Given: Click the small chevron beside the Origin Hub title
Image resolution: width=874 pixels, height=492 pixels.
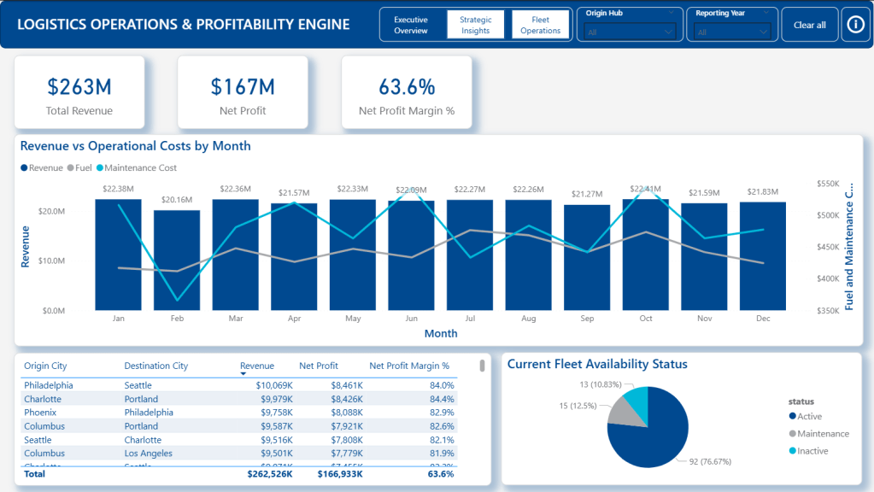Looking at the screenshot, I should coord(672,14).
